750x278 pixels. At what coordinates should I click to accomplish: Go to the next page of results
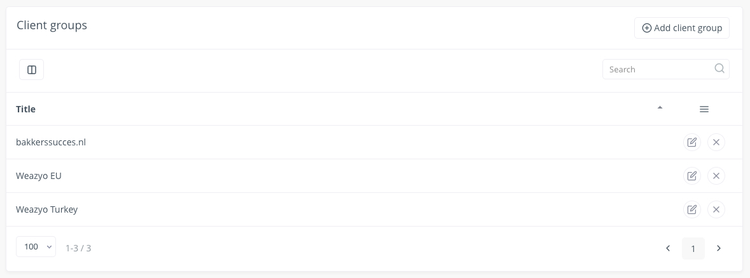click(x=718, y=248)
